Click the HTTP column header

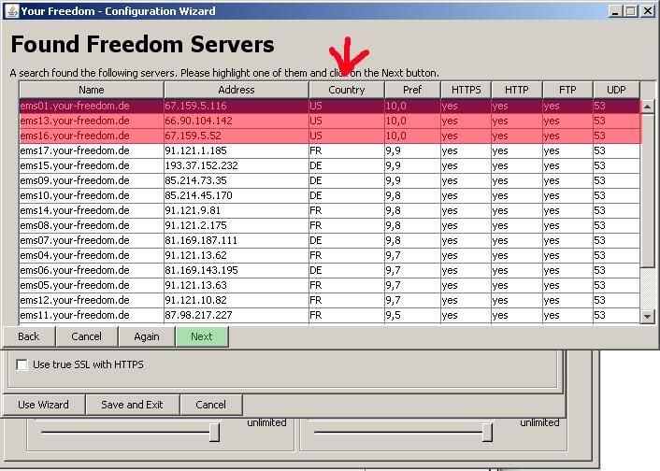(x=516, y=90)
